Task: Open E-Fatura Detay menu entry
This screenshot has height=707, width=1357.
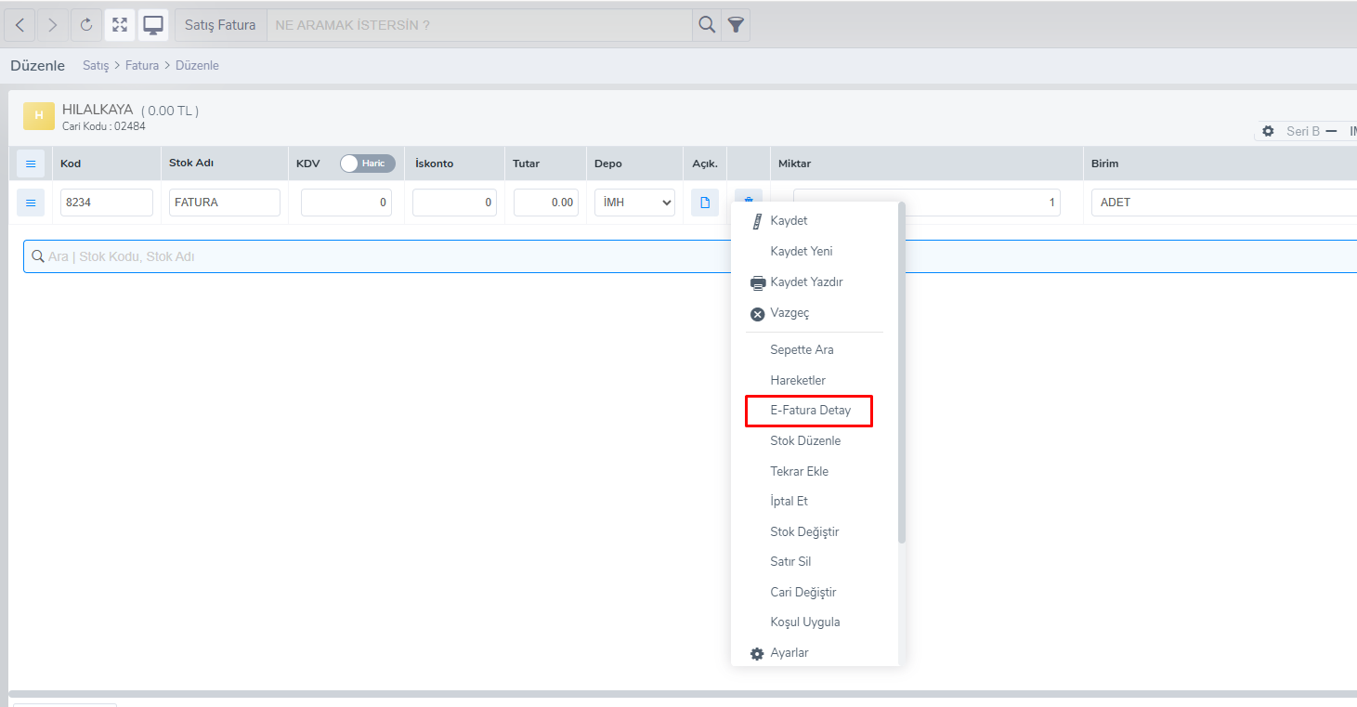Action: tap(809, 411)
